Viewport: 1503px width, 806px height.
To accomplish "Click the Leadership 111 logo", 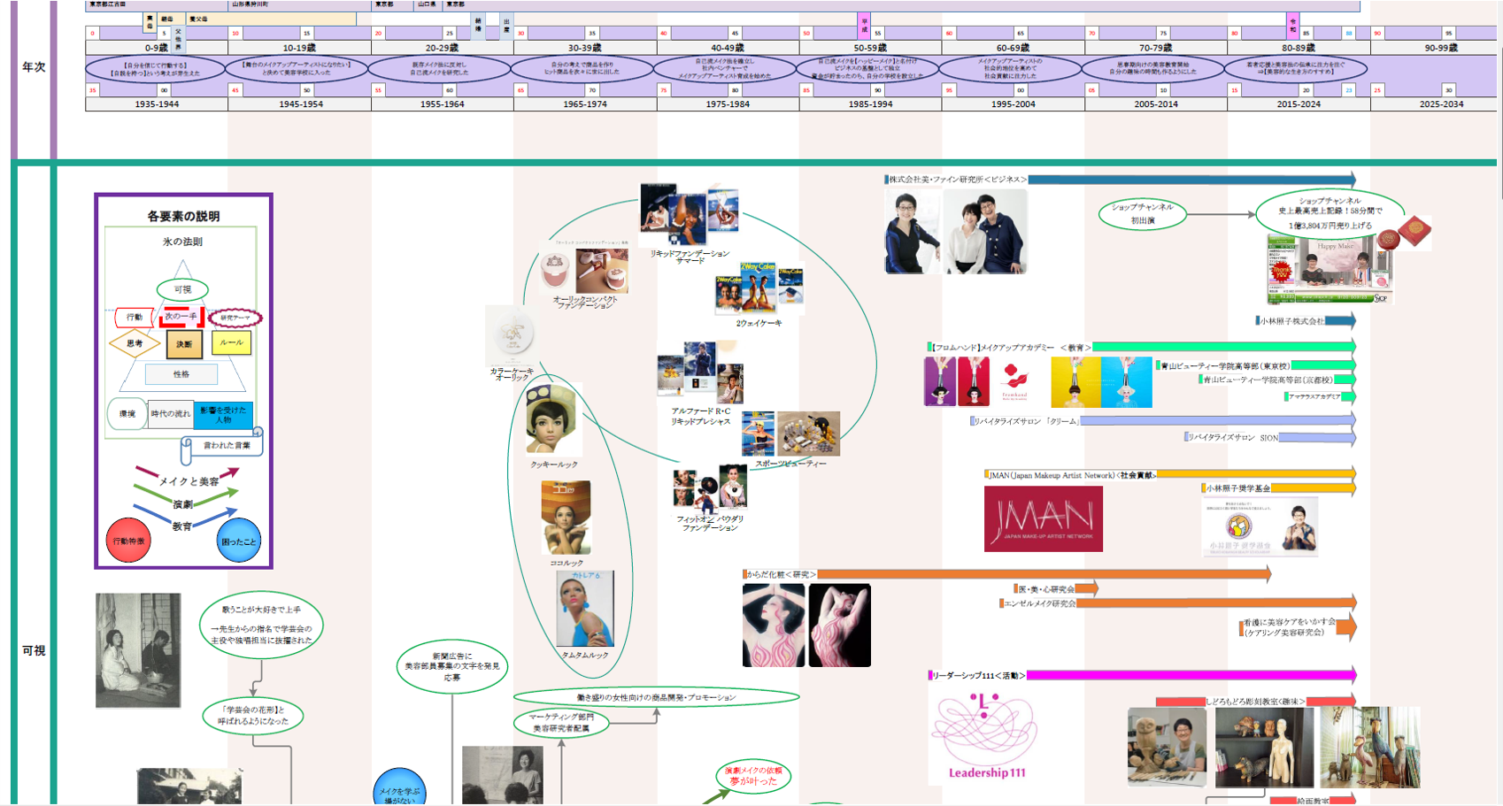I will point(985,736).
